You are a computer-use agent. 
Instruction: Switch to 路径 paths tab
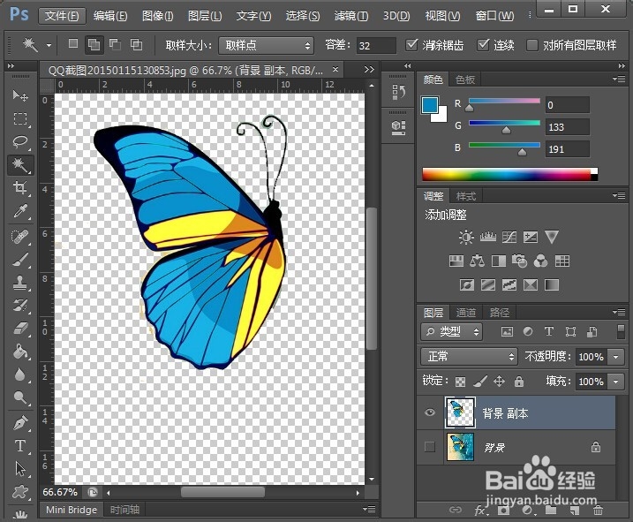pyautogui.click(x=500, y=313)
